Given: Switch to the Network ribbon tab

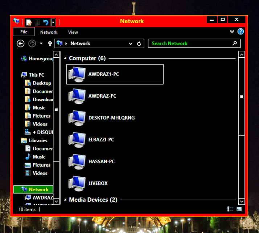Looking at the screenshot, I should [49, 32].
